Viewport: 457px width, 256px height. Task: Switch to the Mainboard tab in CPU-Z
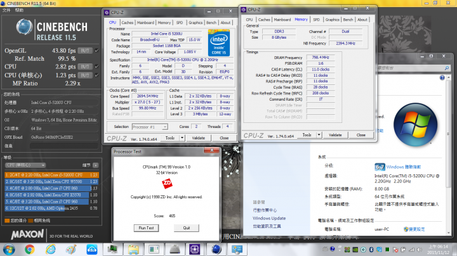145,22
